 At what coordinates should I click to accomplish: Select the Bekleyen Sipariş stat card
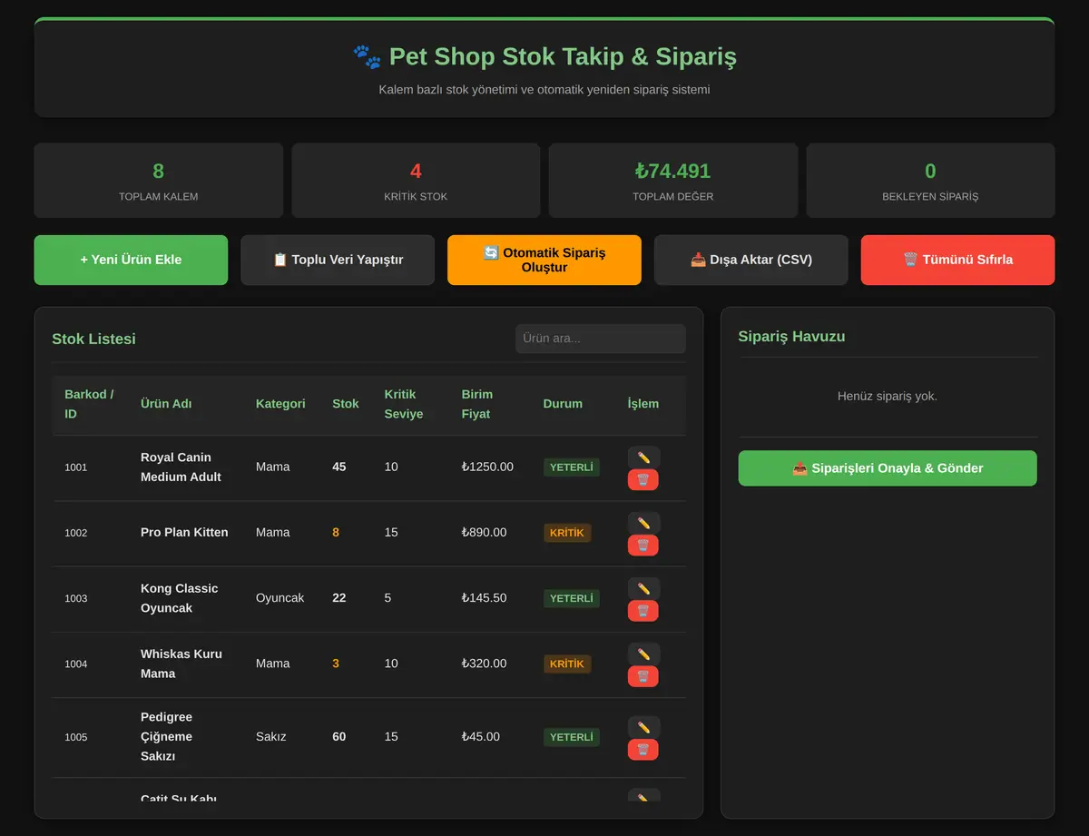(x=930, y=181)
